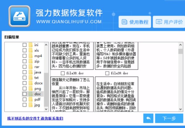The image size is (185, 128).
Task: Select the file38.doc checkbox
Action: click(x=63, y=73)
